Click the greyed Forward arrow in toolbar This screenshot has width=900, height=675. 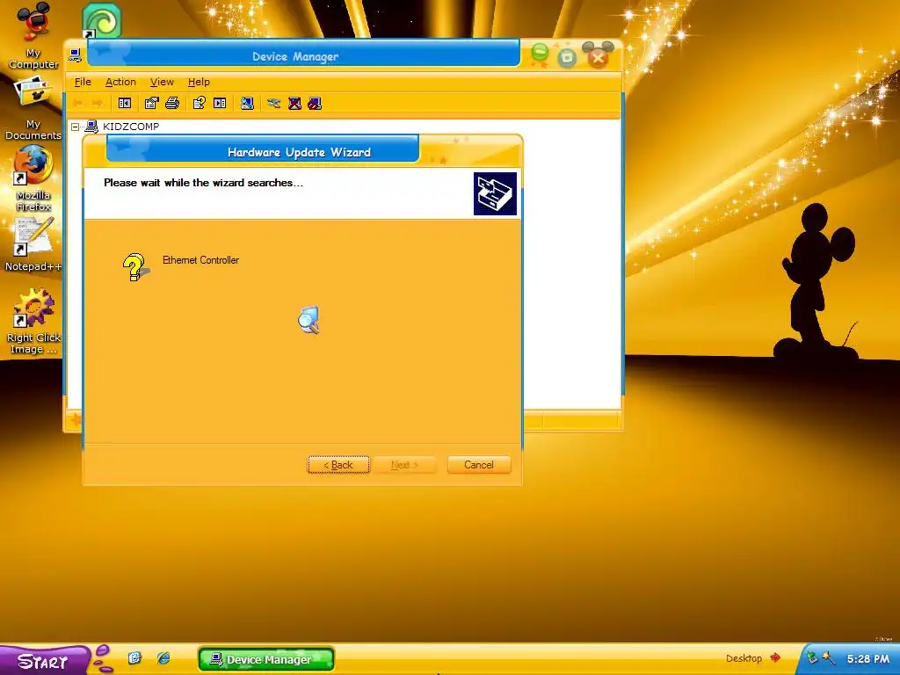pos(98,104)
